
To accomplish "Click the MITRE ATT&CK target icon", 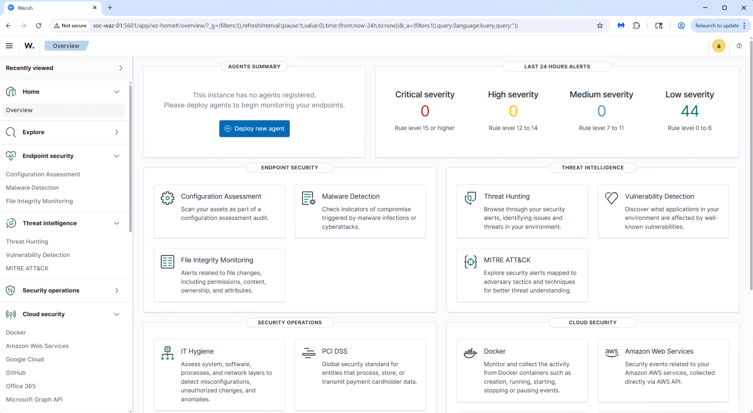I will pyautogui.click(x=470, y=262).
